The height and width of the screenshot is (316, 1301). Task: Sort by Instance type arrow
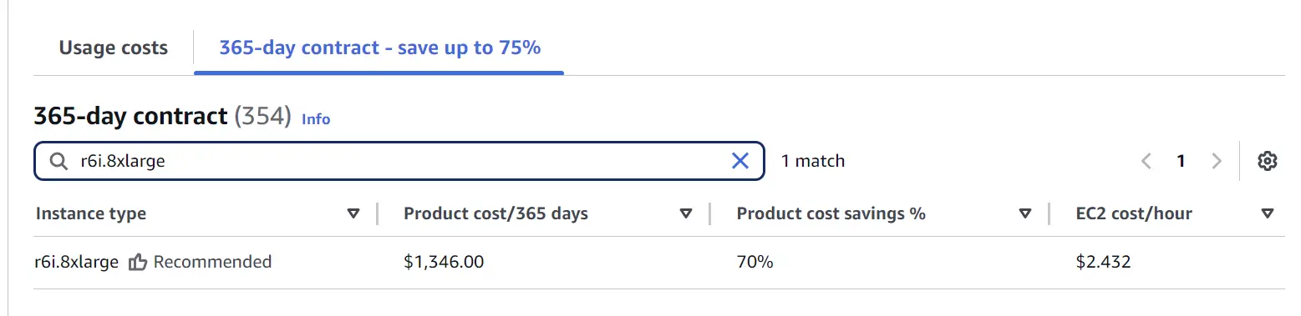(353, 213)
